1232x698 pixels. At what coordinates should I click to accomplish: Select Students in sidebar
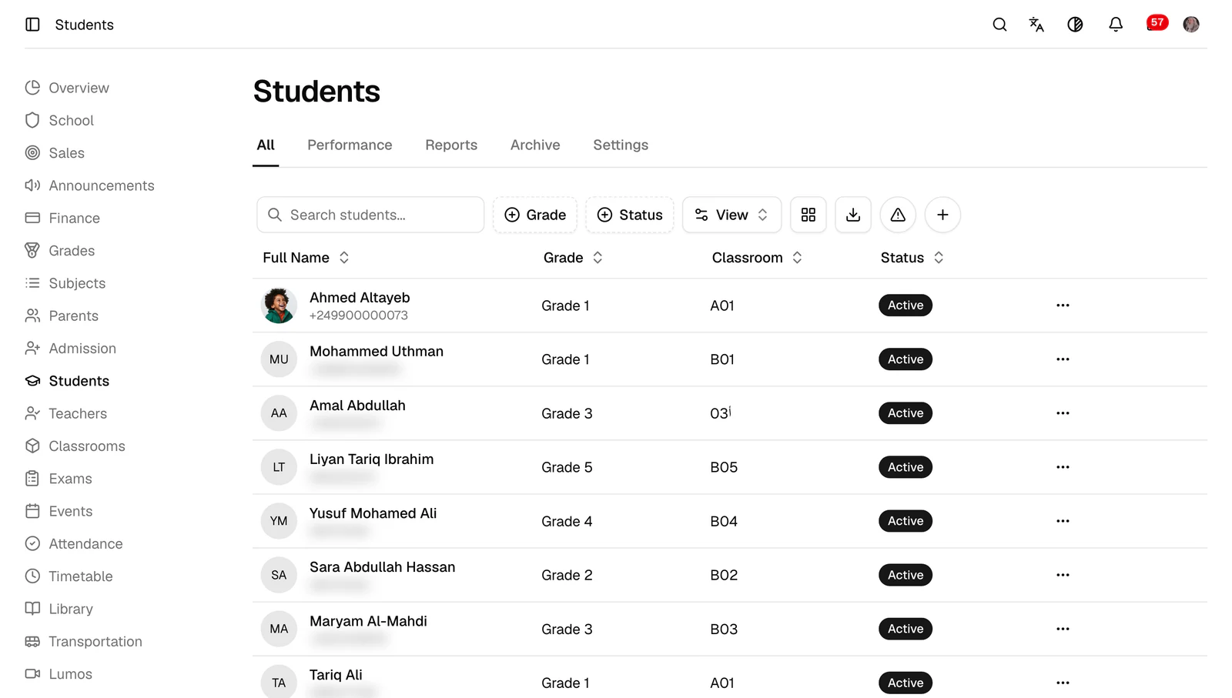pyautogui.click(x=67, y=381)
